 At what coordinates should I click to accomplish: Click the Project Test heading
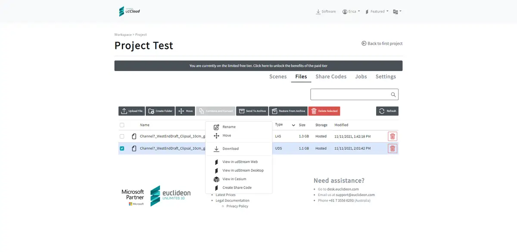coord(143,46)
